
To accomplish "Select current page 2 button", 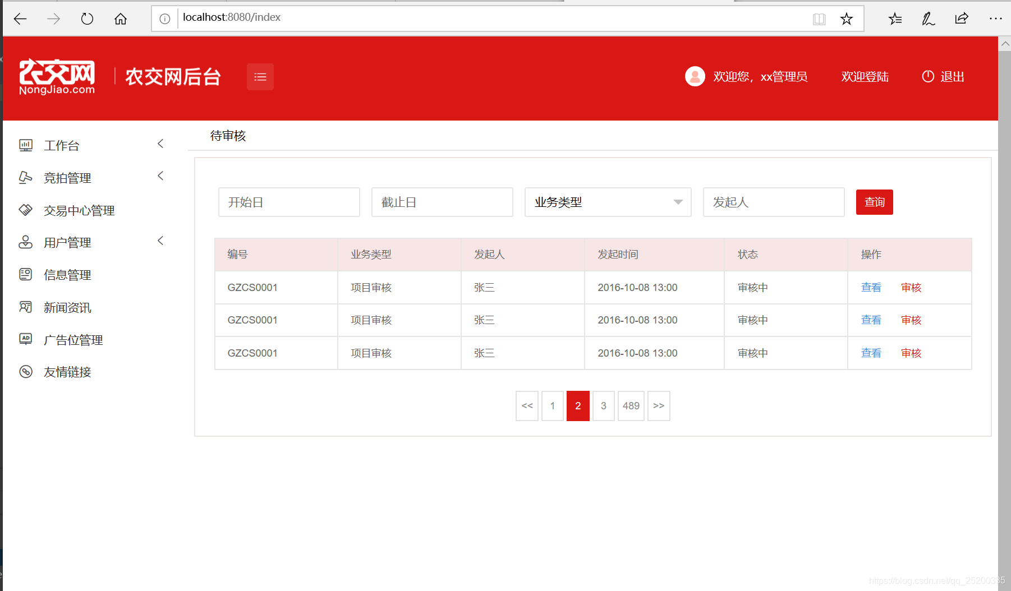I will tap(578, 406).
